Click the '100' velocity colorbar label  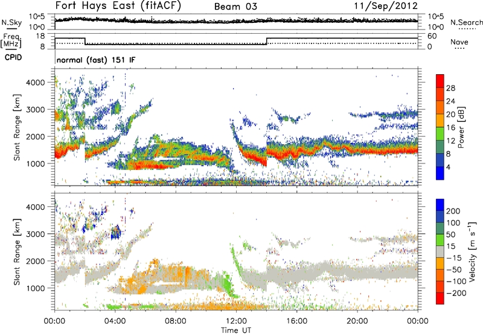click(x=453, y=223)
